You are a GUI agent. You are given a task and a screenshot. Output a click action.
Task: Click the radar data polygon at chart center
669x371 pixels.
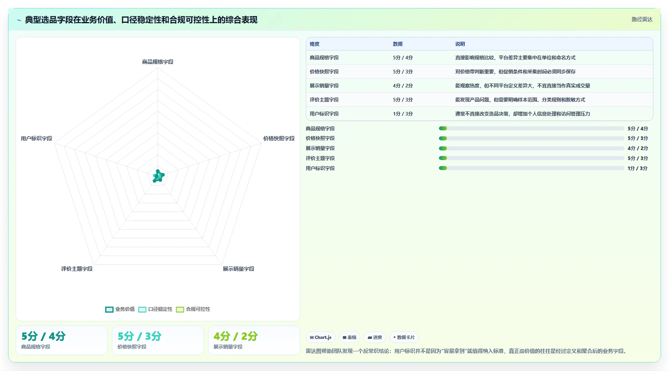(x=158, y=176)
